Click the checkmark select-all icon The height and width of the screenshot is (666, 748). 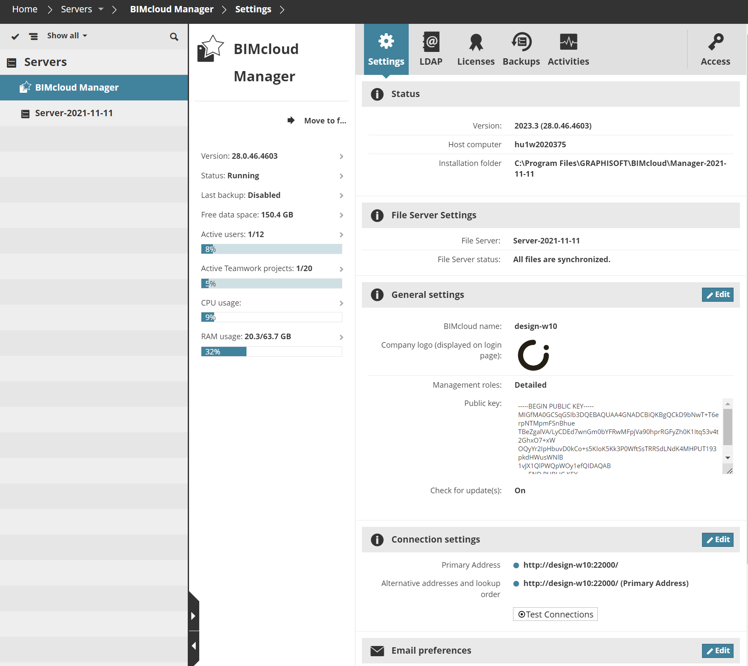click(15, 37)
